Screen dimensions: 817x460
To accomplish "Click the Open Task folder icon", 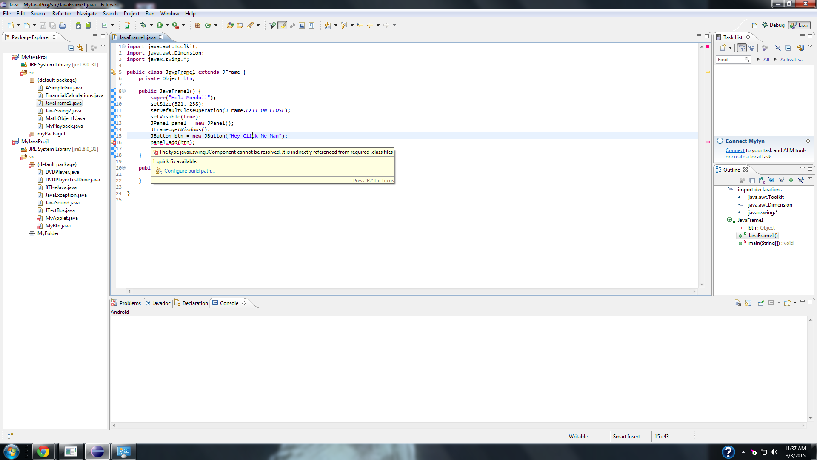I will coord(240,26).
